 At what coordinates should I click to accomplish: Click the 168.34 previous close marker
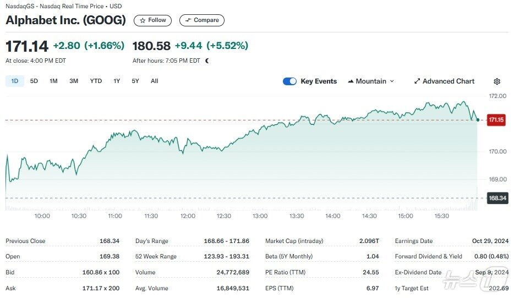pyautogui.click(x=496, y=198)
